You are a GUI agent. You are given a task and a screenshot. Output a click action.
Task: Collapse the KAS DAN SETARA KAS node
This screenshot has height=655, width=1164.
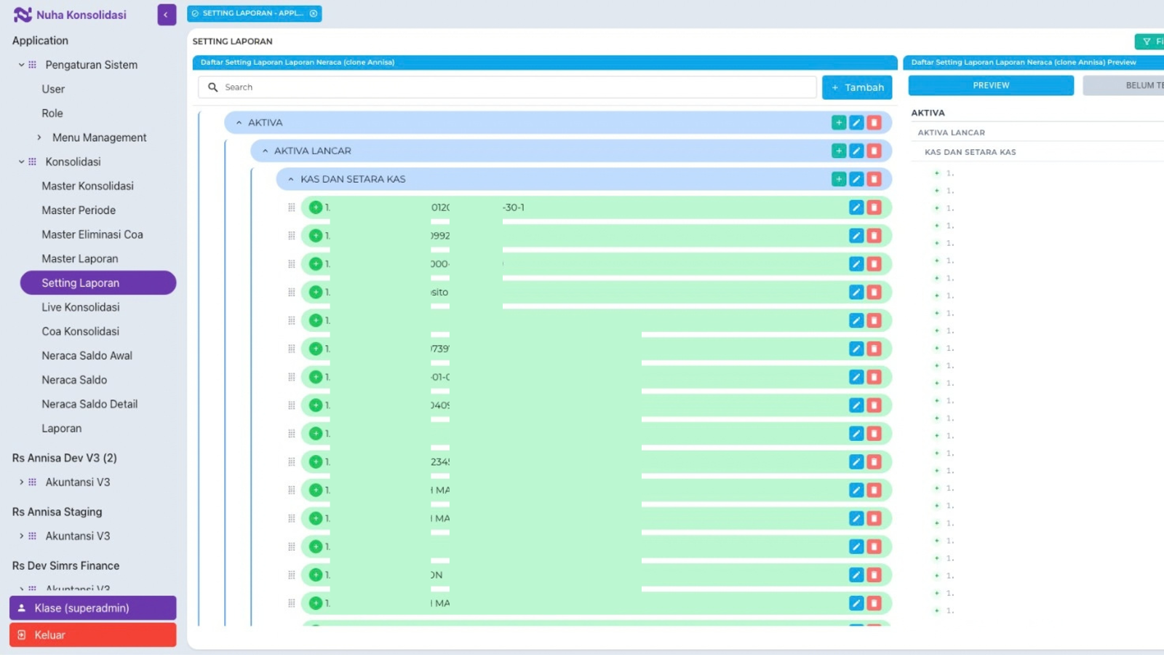(291, 179)
